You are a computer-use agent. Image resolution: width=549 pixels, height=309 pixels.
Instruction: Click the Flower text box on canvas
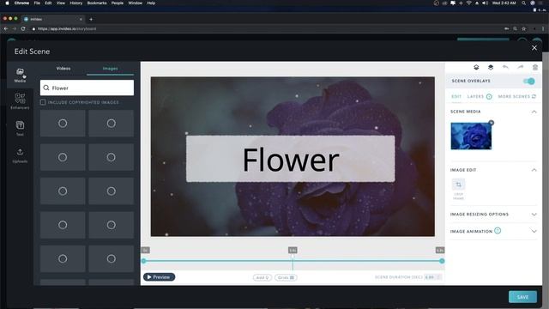coord(290,159)
